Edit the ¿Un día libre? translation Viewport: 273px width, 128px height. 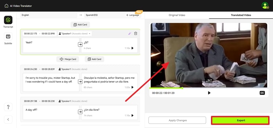(109, 112)
